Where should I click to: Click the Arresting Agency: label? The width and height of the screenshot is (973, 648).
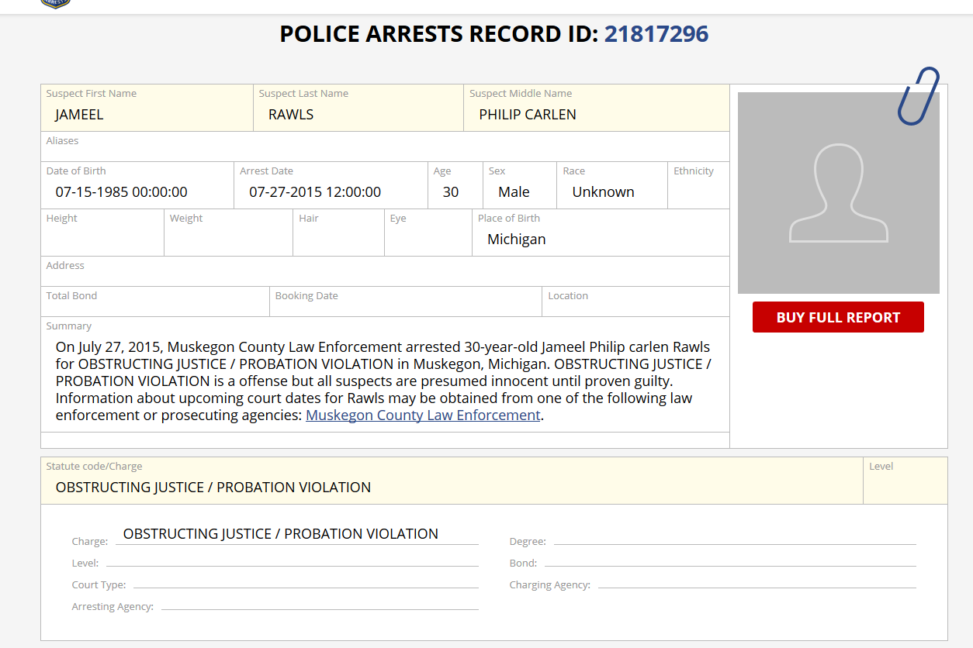[113, 606]
